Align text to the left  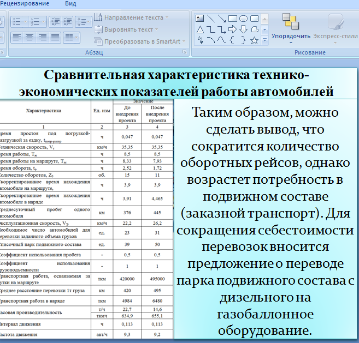[17, 37]
